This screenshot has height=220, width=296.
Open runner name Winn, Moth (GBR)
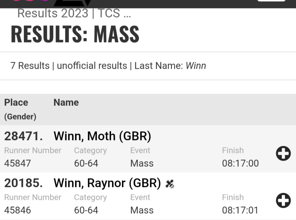102,136
